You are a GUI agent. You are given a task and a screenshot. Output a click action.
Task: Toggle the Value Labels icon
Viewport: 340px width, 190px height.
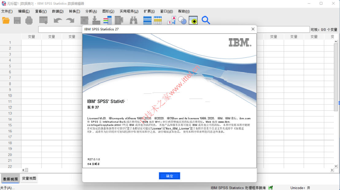pos(171,20)
